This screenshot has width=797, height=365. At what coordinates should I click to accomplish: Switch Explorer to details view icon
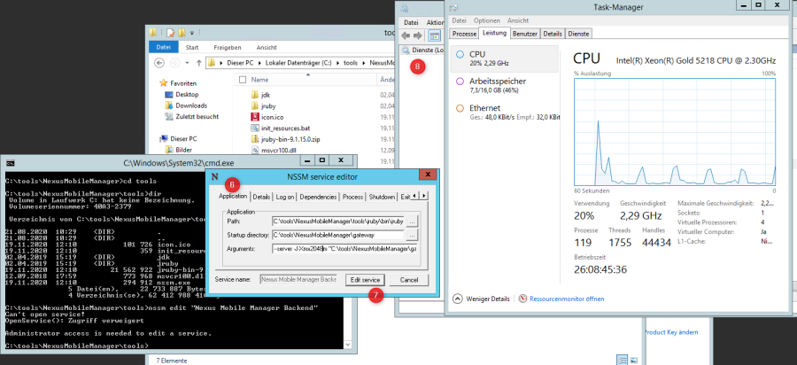pos(623,360)
